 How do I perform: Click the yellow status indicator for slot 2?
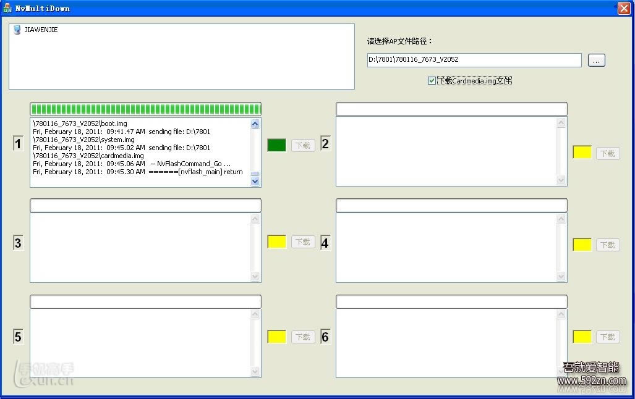pos(582,152)
